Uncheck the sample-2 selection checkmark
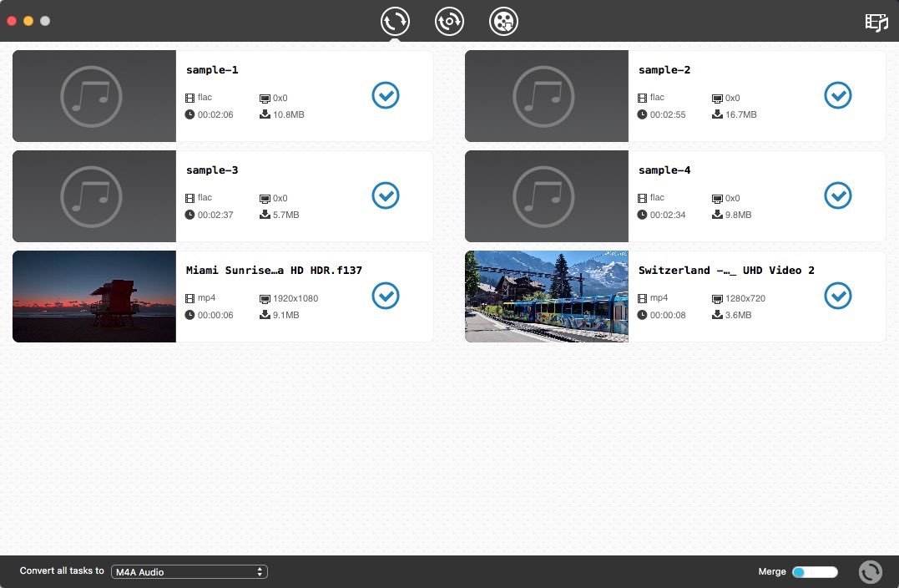 (837, 96)
